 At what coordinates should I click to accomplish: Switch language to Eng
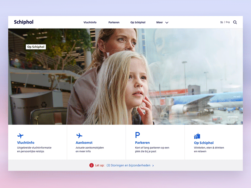[x=228, y=22]
